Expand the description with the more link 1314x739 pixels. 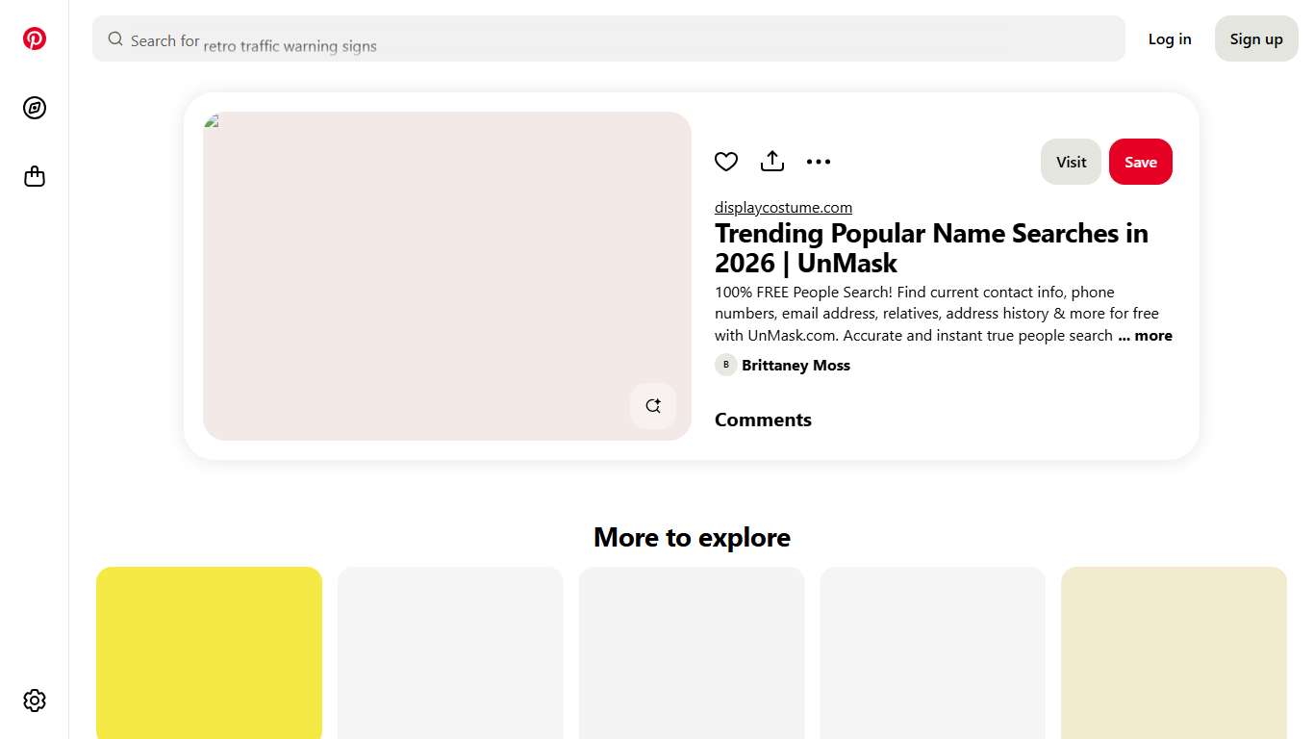point(1146,335)
